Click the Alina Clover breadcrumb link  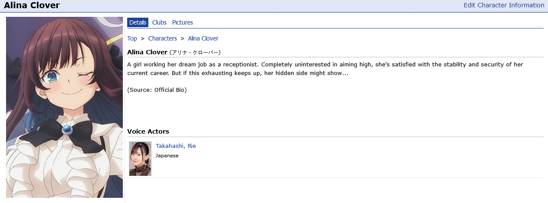click(203, 38)
